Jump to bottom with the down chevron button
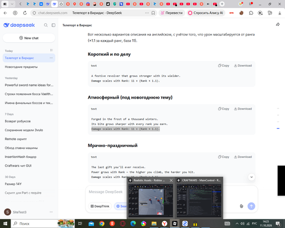This screenshot has height=228, width=285. (251, 177)
